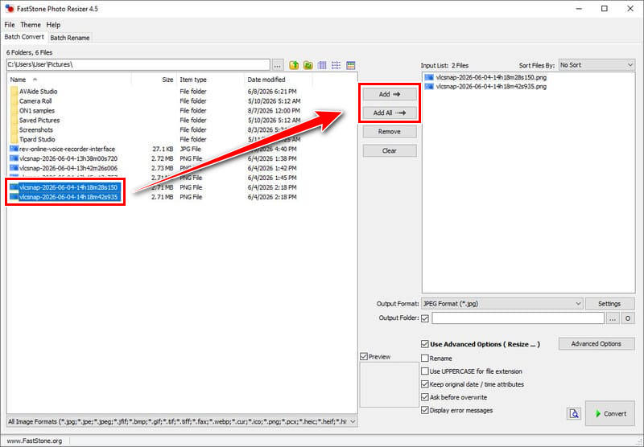Click the FastStone app icon in title bar
The width and height of the screenshot is (644, 447).
[9, 9]
